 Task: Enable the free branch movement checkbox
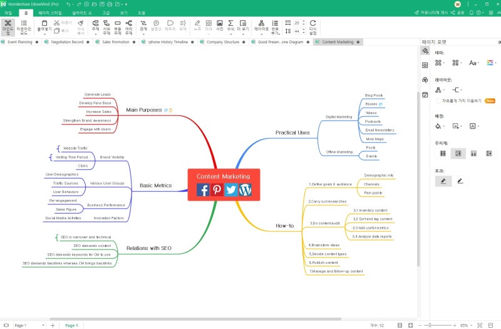click(x=438, y=101)
